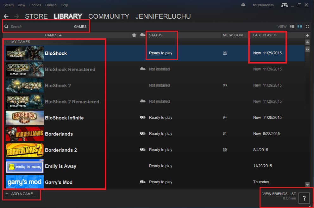Sort by favorites star column
The image size is (314, 208).
pos(134,35)
